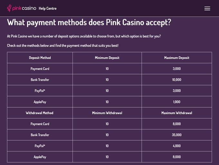Click the 'At Pink Casino we have' paragraph
Image resolution: width=219 pixels, height=165 pixels.
84,36
